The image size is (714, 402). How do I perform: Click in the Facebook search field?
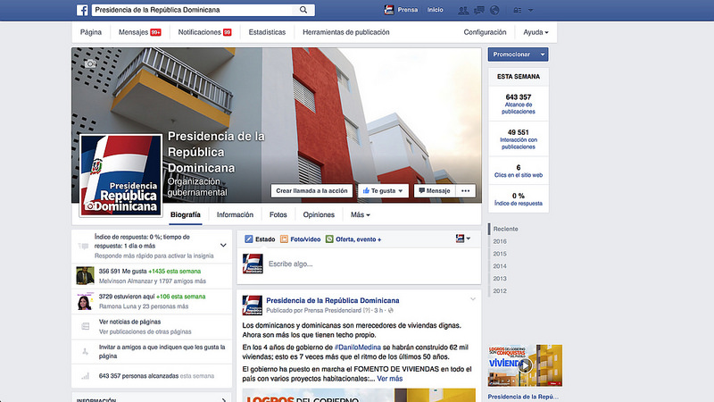(x=194, y=10)
